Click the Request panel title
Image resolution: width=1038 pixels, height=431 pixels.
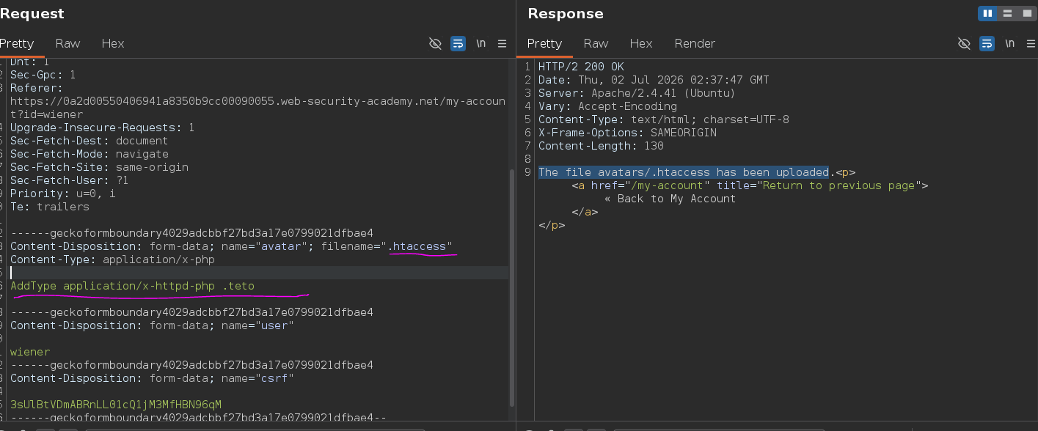point(32,13)
